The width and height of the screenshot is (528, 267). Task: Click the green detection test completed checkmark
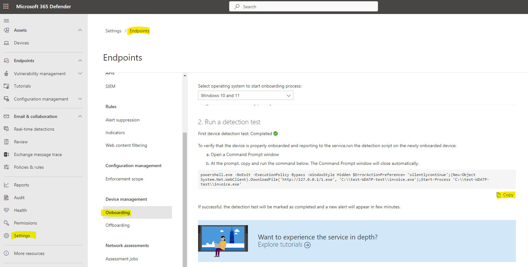276,133
